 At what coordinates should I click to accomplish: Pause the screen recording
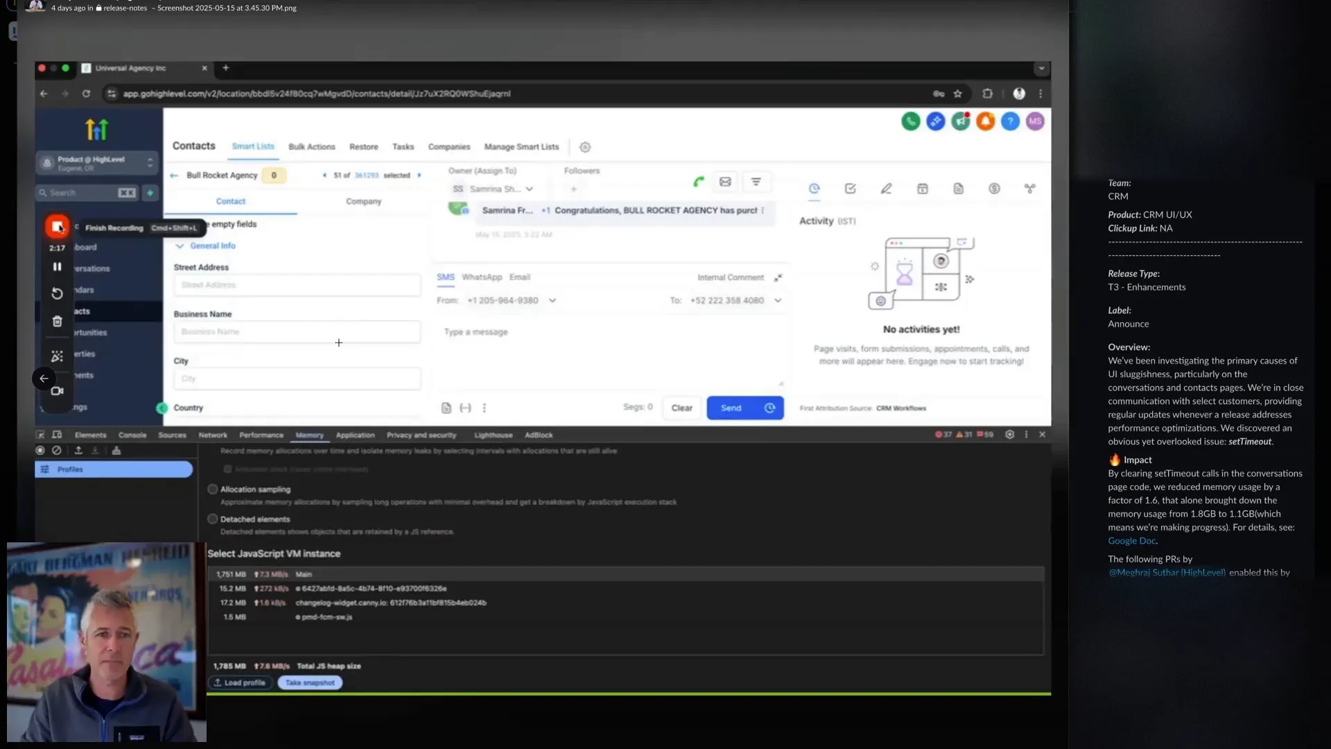(x=57, y=266)
